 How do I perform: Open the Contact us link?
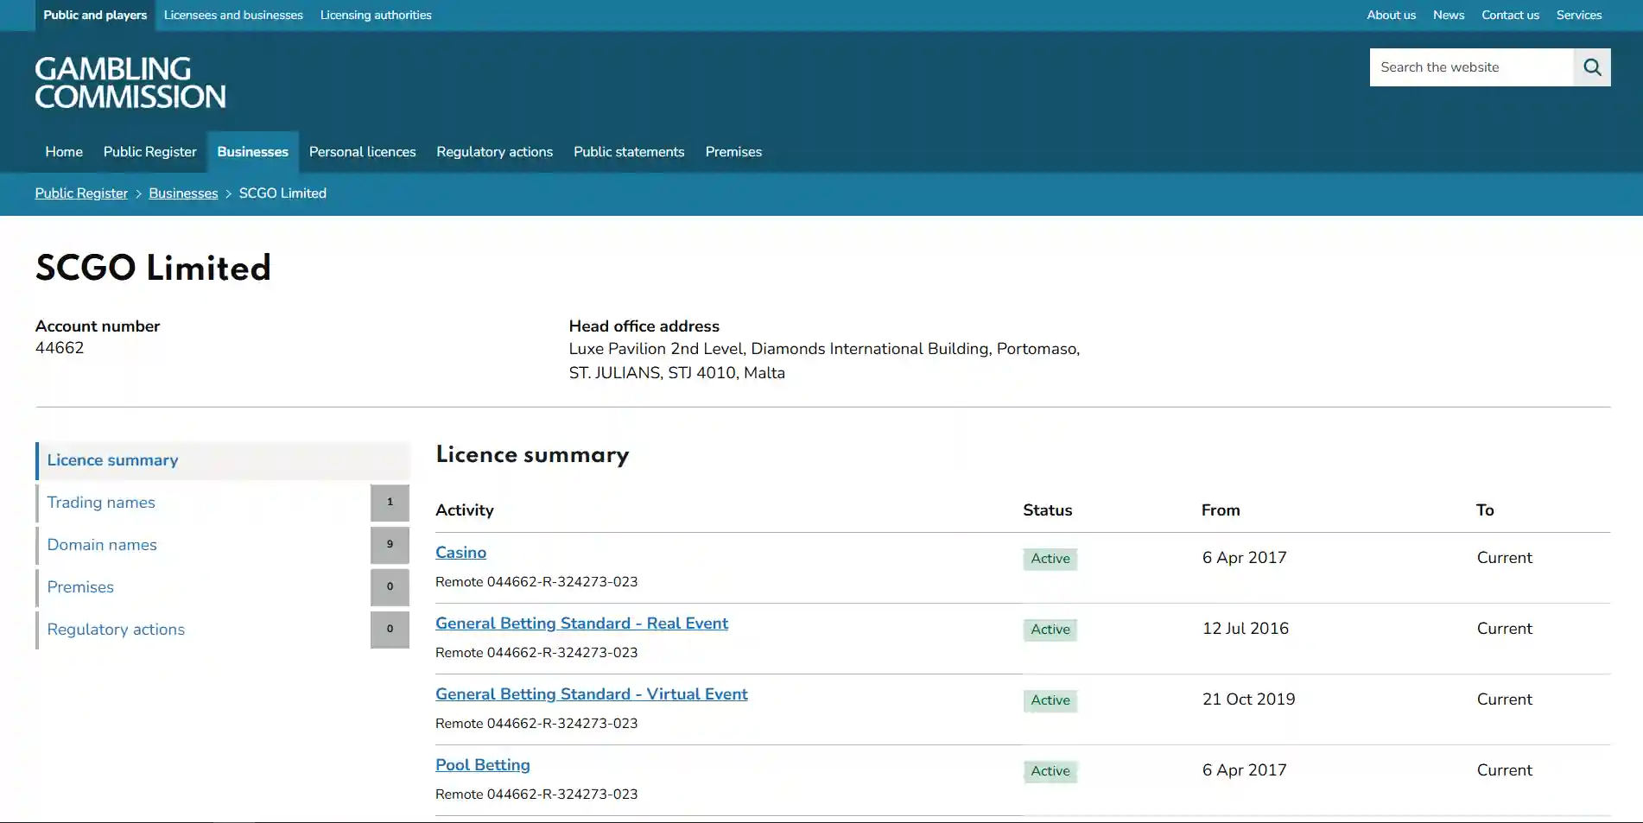1510,16
